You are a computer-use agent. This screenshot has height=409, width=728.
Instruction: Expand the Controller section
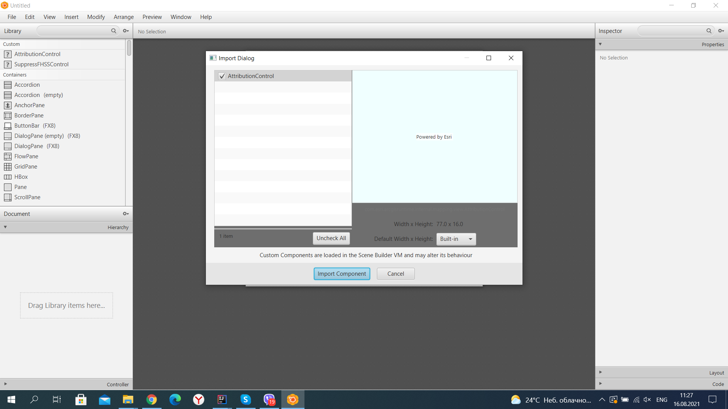pos(5,384)
